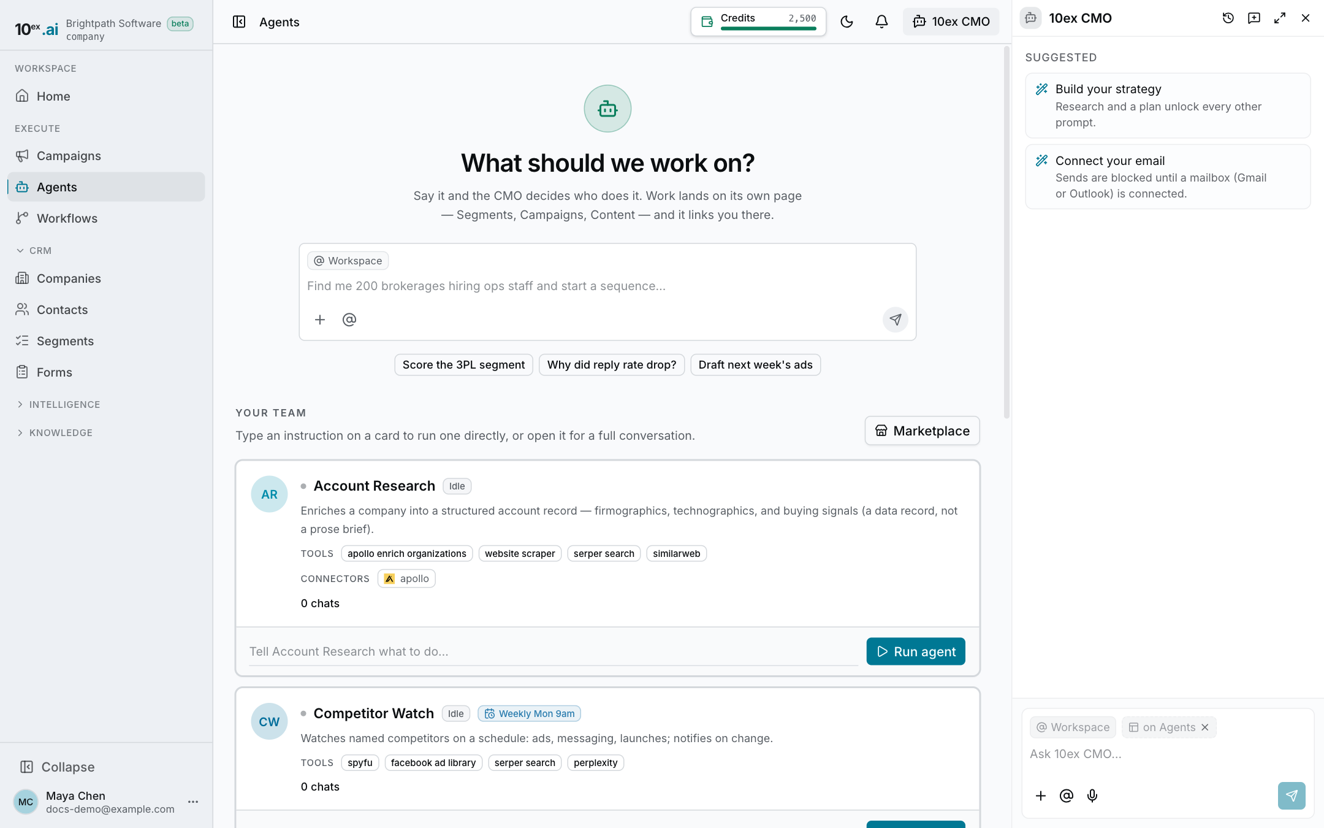Open the 'Build your strategy' suggestion
The width and height of the screenshot is (1324, 828).
coord(1168,105)
